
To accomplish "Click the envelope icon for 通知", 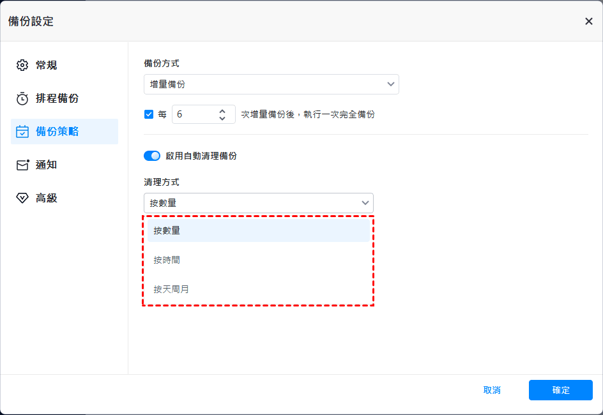I will point(22,165).
